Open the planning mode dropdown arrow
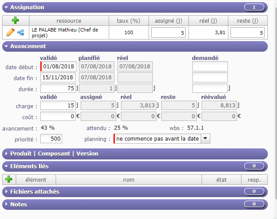The width and height of the screenshot is (277, 219). tap(206, 138)
